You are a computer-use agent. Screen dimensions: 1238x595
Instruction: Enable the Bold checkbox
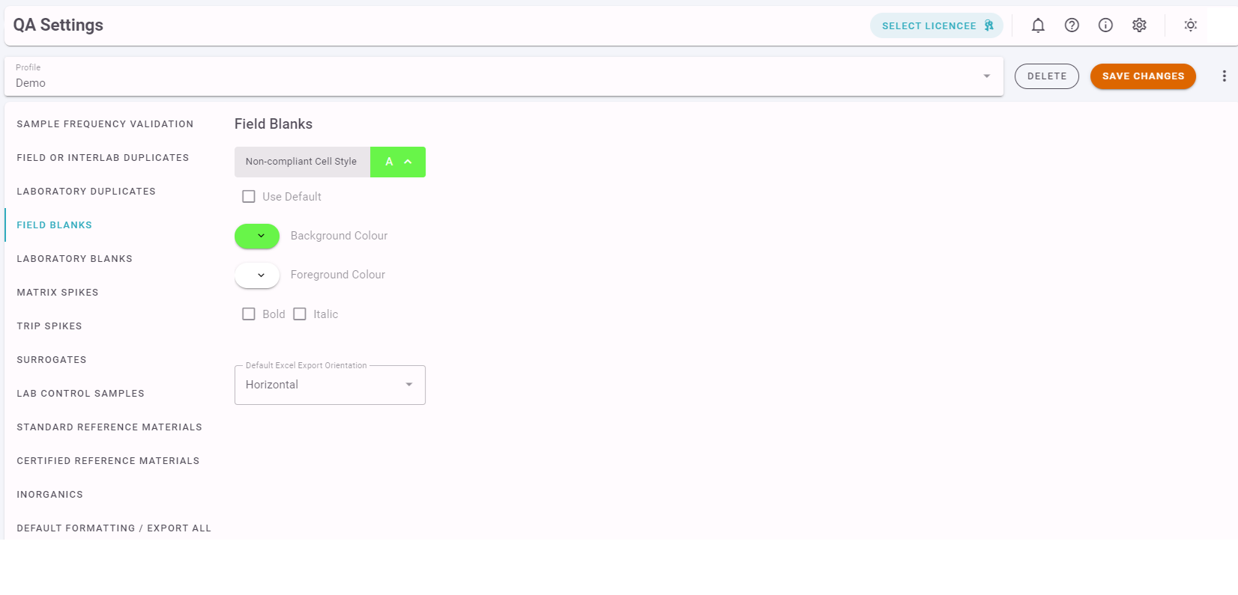pos(249,314)
